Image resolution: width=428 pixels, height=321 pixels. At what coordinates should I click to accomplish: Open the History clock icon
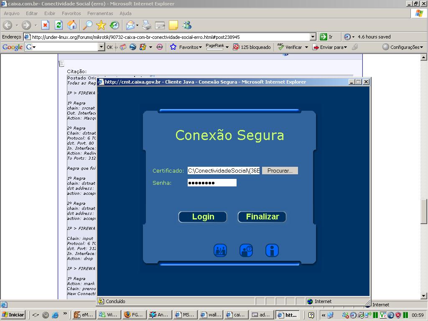(115, 25)
